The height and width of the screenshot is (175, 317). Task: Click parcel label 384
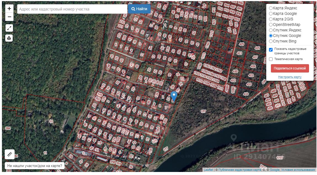point(8,128)
